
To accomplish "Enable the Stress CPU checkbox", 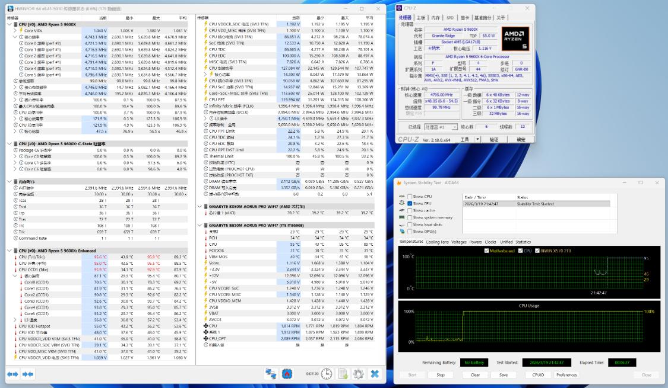I will 409,197.
